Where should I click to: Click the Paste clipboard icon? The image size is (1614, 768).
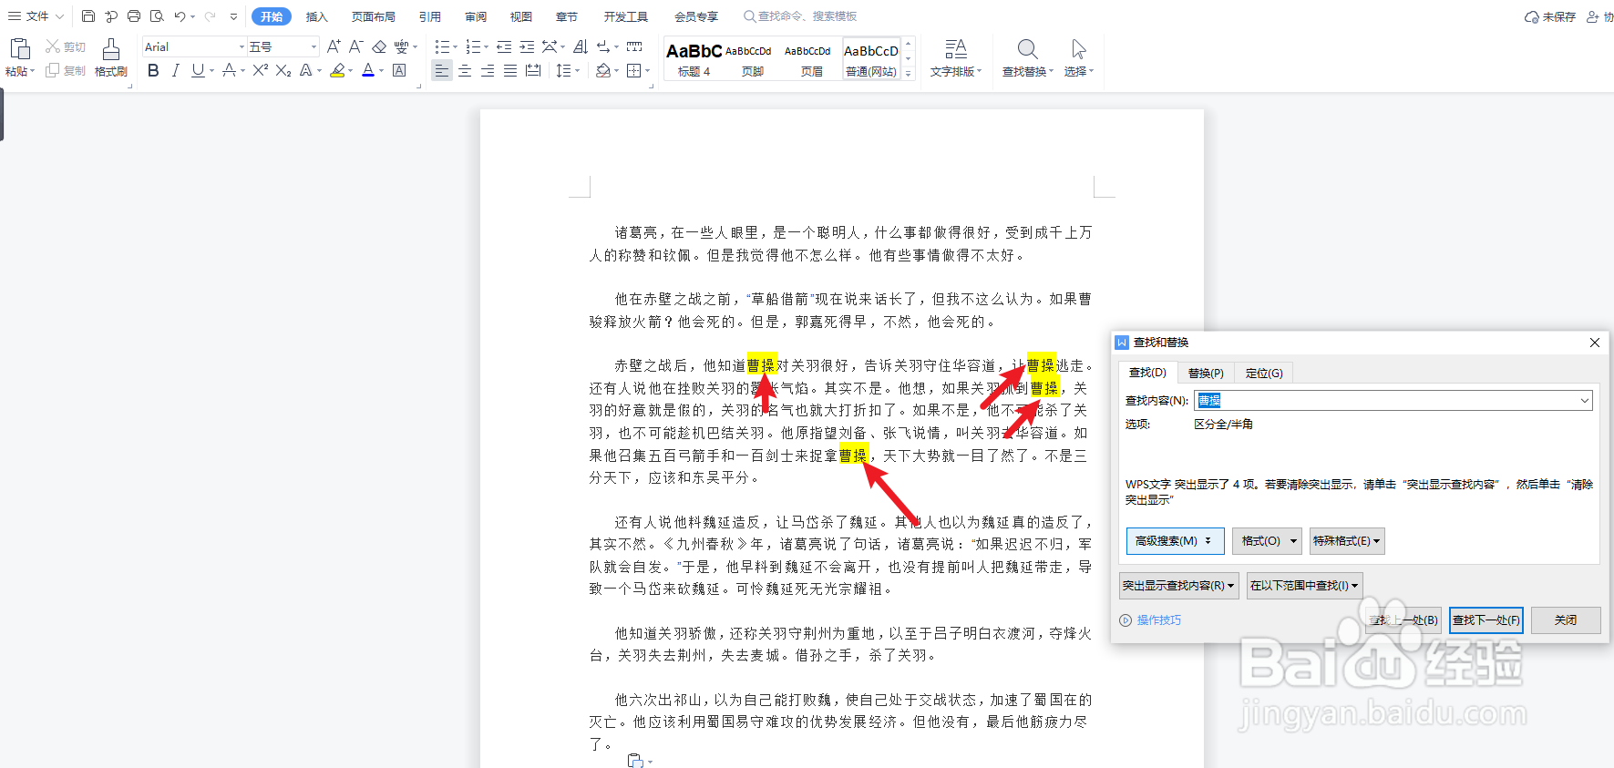pyautogui.click(x=20, y=49)
